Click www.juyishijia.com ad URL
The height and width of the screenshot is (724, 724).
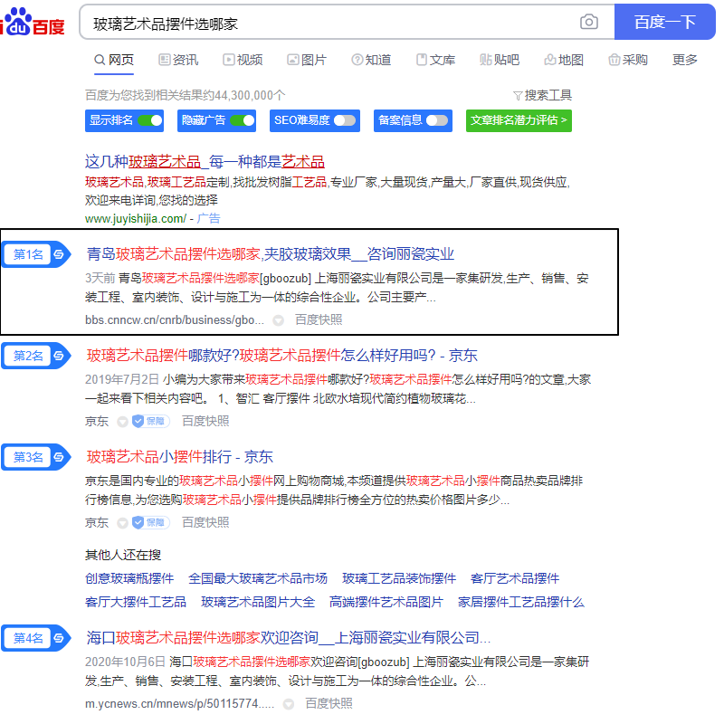click(136, 219)
